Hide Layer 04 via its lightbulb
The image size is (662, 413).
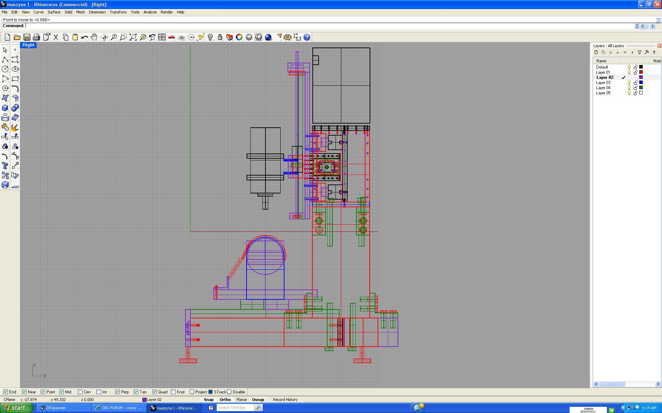(x=629, y=88)
